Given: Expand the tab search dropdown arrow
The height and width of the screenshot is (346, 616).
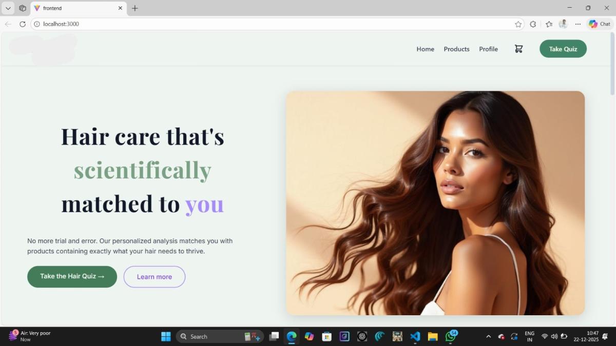Looking at the screenshot, I should click(x=8, y=8).
